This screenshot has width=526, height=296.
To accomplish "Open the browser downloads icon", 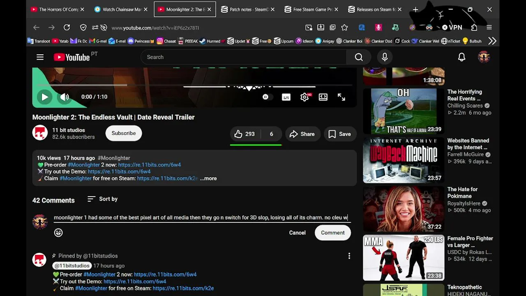I will click(x=321, y=28).
